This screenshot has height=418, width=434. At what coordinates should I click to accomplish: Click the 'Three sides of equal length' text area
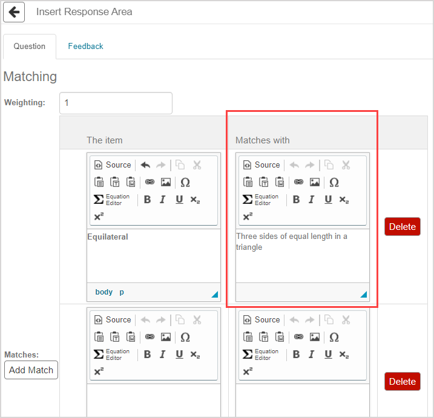(302, 254)
